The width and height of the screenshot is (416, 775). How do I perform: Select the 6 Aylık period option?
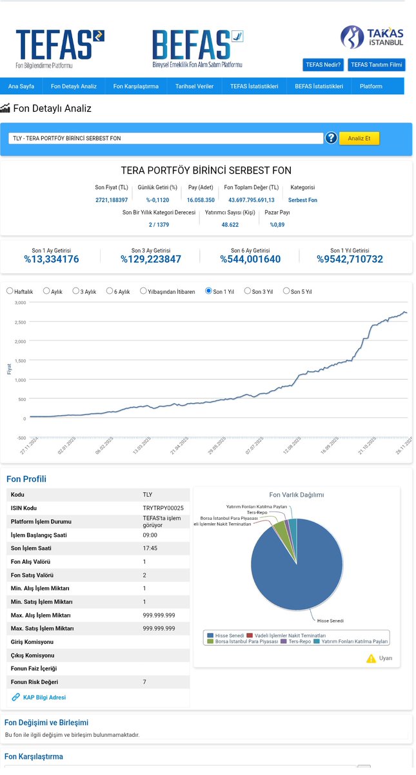pos(110,291)
